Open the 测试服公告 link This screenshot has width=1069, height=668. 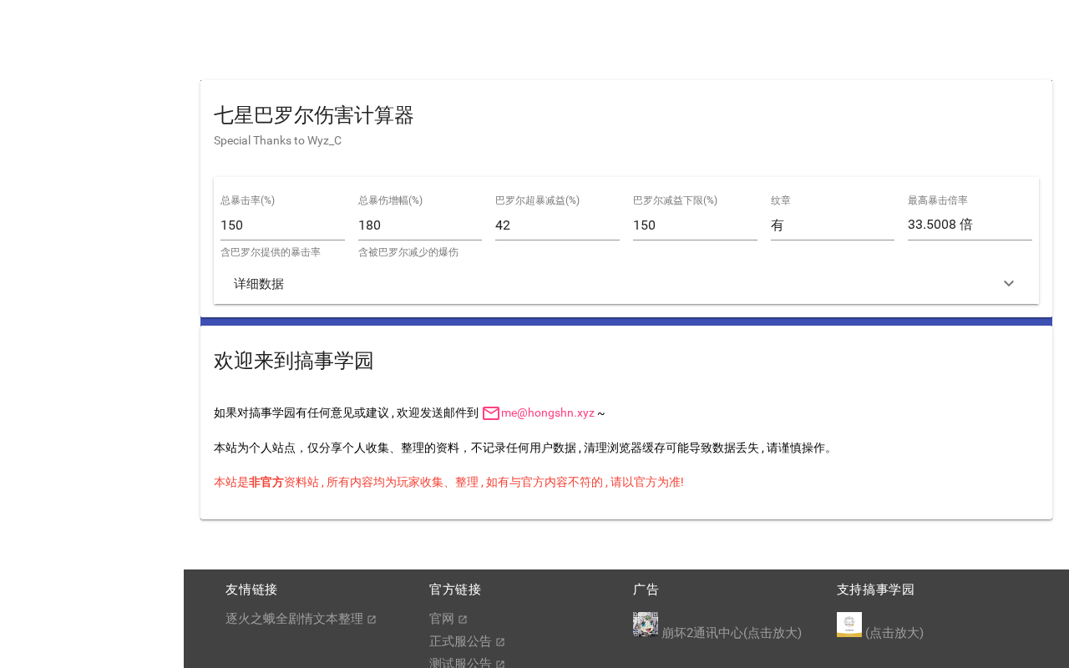click(460, 663)
